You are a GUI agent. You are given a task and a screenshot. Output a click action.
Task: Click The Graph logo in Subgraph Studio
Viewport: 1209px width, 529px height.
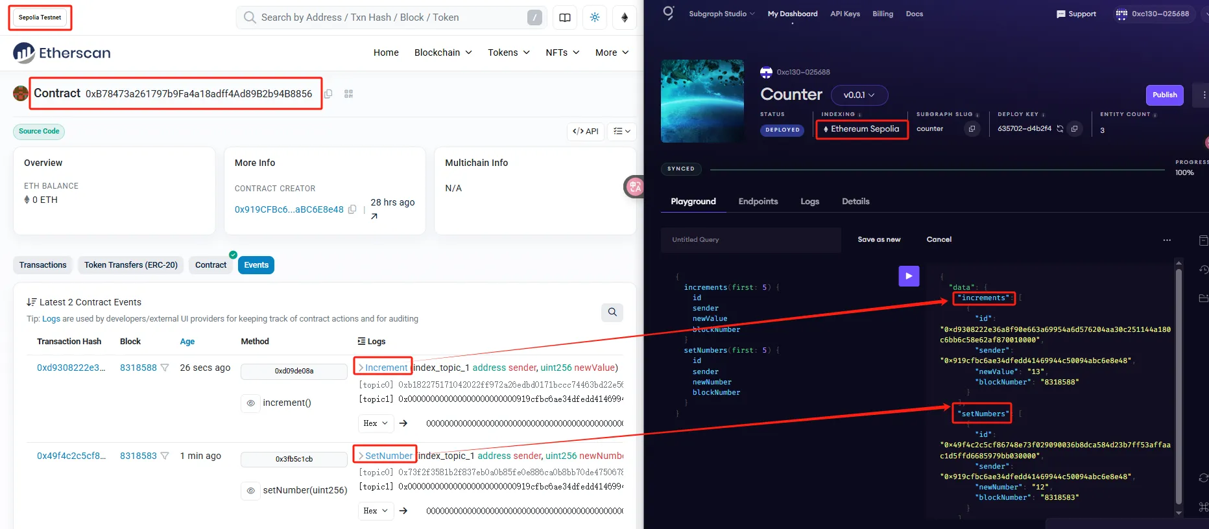tap(668, 13)
